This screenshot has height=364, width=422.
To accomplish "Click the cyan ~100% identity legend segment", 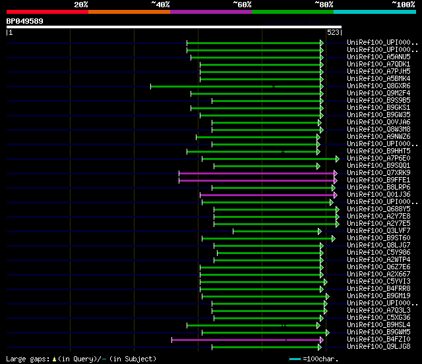I will [x=375, y=12].
